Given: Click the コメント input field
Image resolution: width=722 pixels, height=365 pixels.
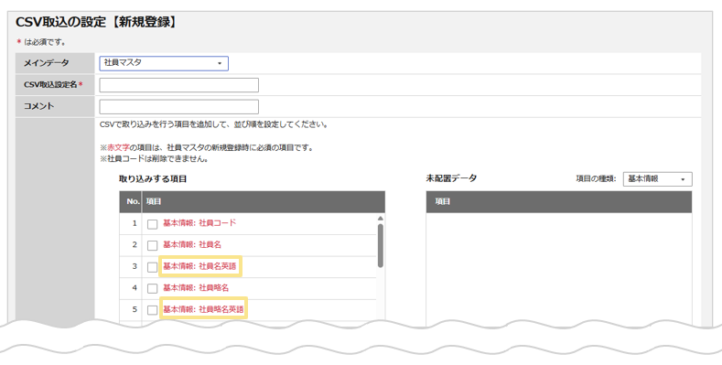Looking at the screenshot, I should tap(178, 107).
